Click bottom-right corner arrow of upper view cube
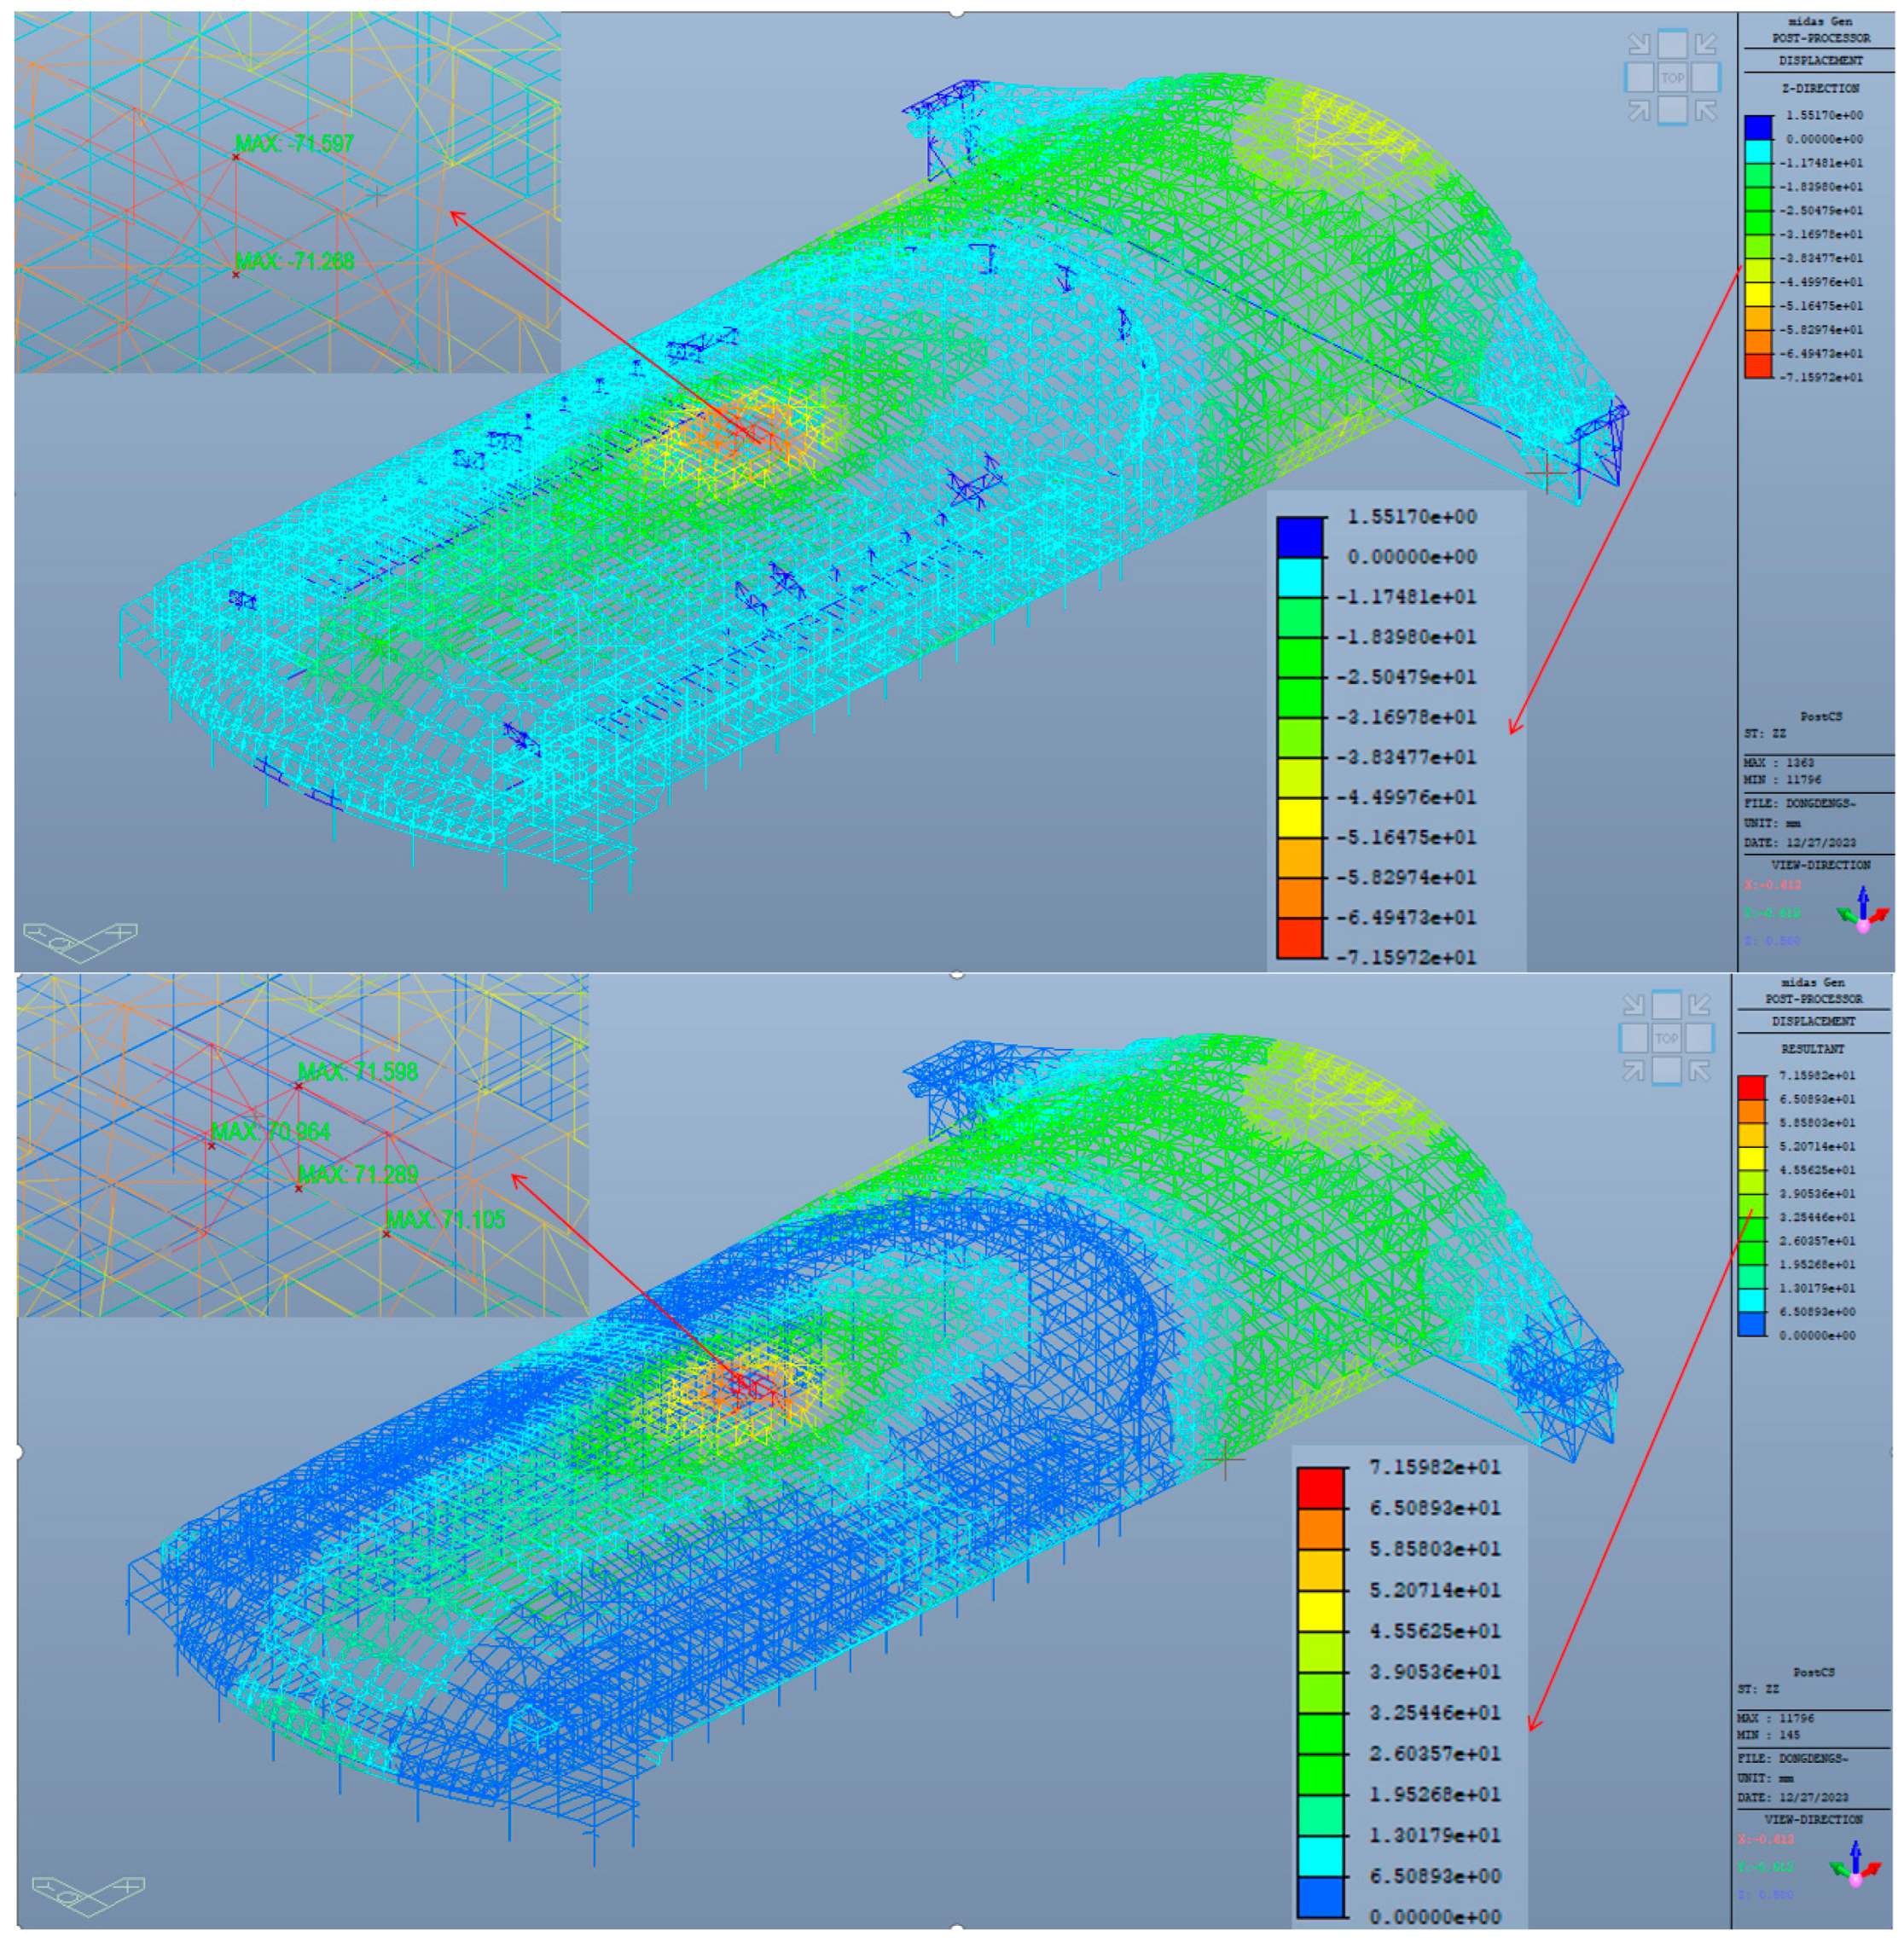This screenshot has width=1904, height=1942. point(1706,110)
